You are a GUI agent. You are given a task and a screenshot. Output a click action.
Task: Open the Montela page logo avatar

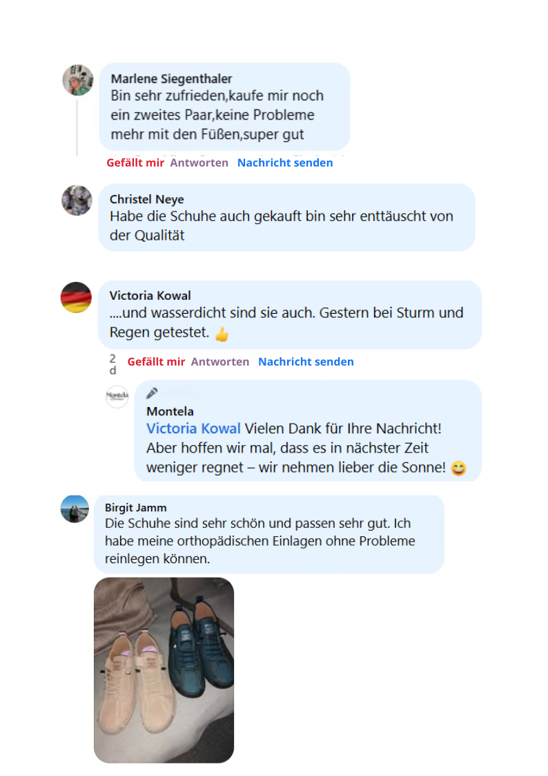(117, 397)
